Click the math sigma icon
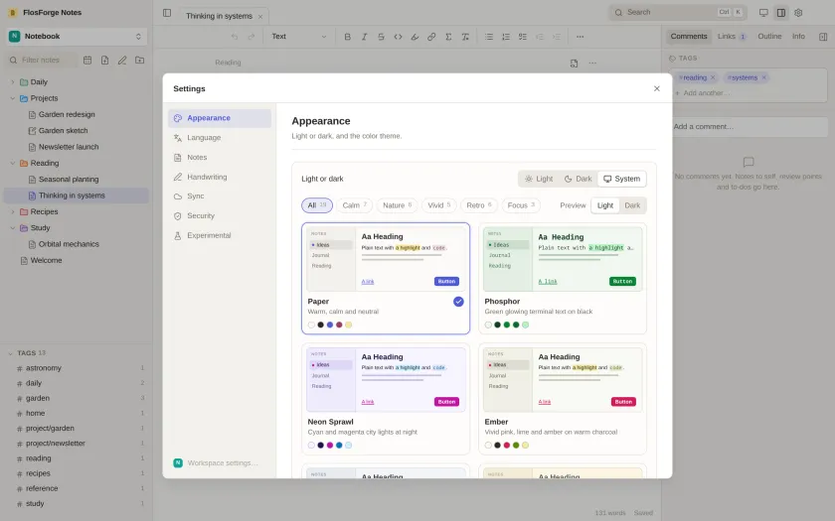The image size is (835, 521). tap(448, 37)
